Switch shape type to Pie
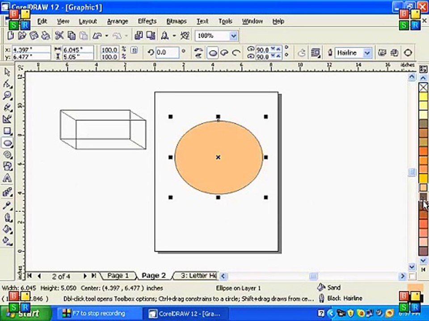Screen dimensions: 429x321 coord(224,53)
